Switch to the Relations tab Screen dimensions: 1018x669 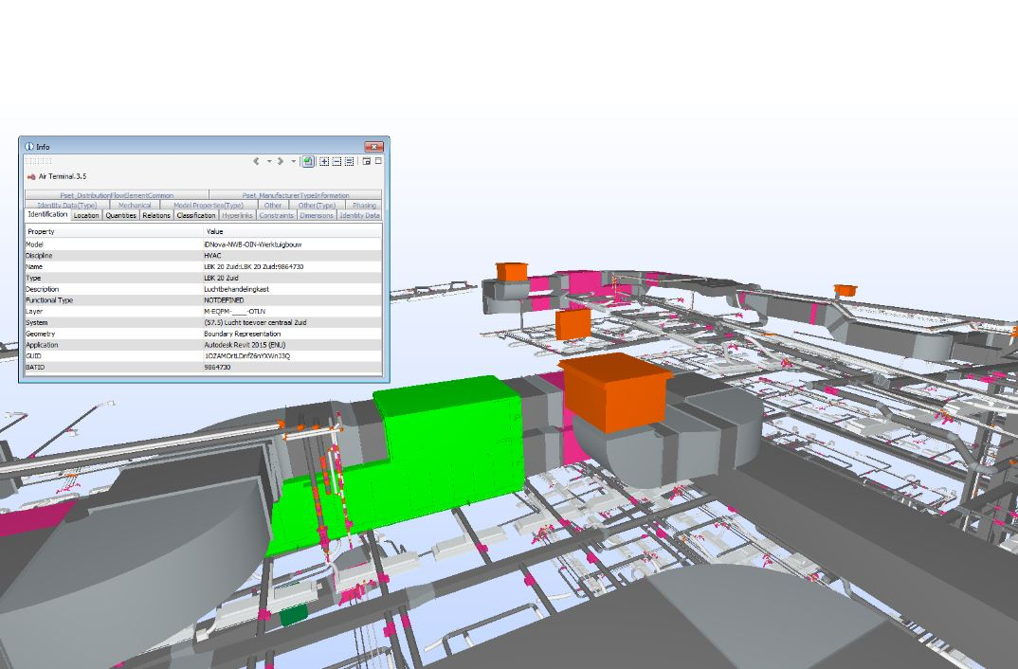tap(156, 215)
